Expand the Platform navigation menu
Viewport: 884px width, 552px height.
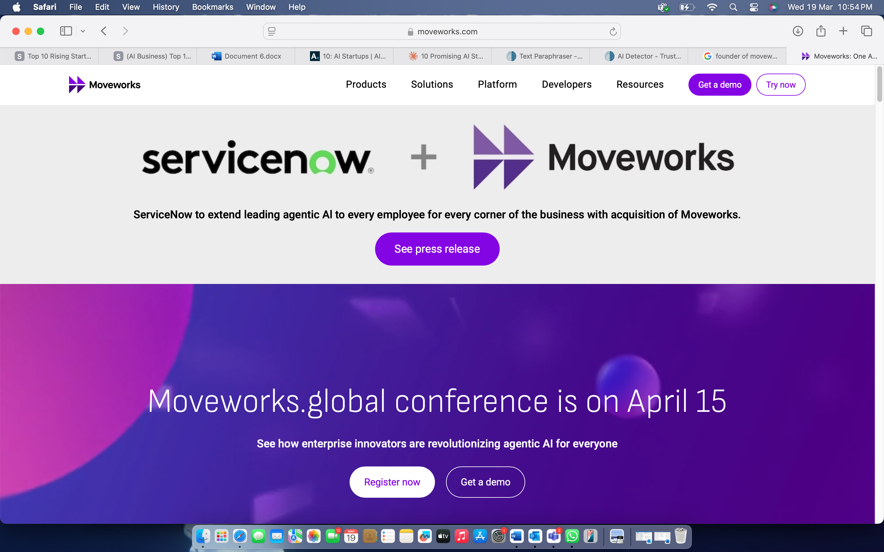coord(497,84)
